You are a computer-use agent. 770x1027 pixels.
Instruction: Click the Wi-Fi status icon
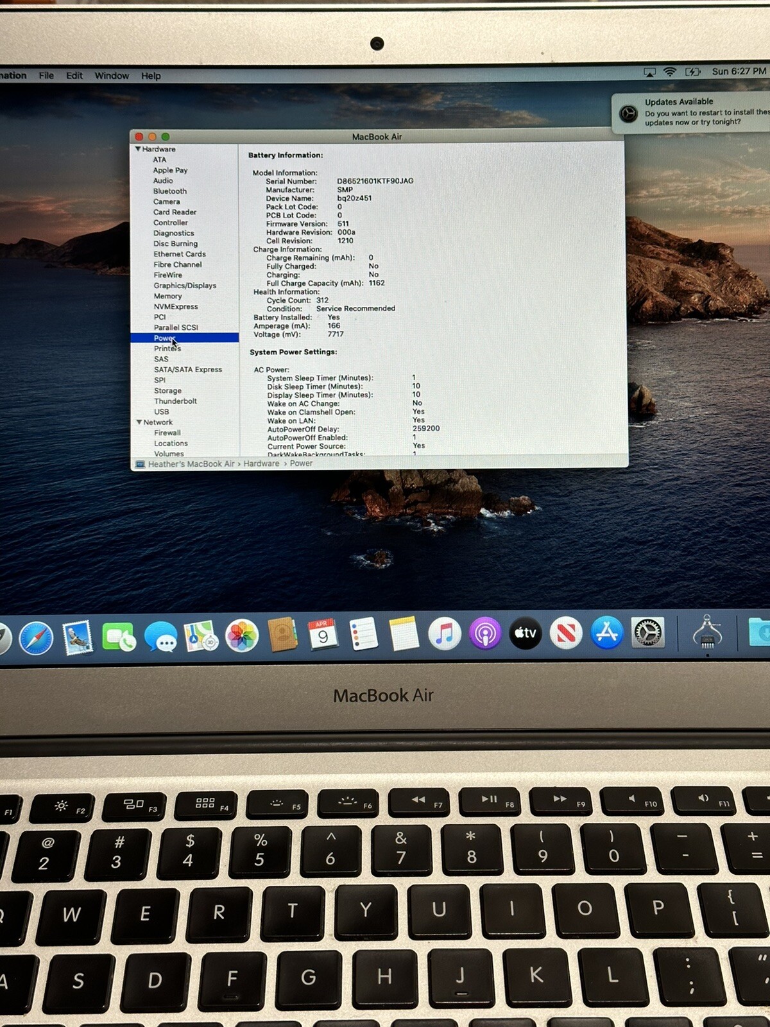670,72
